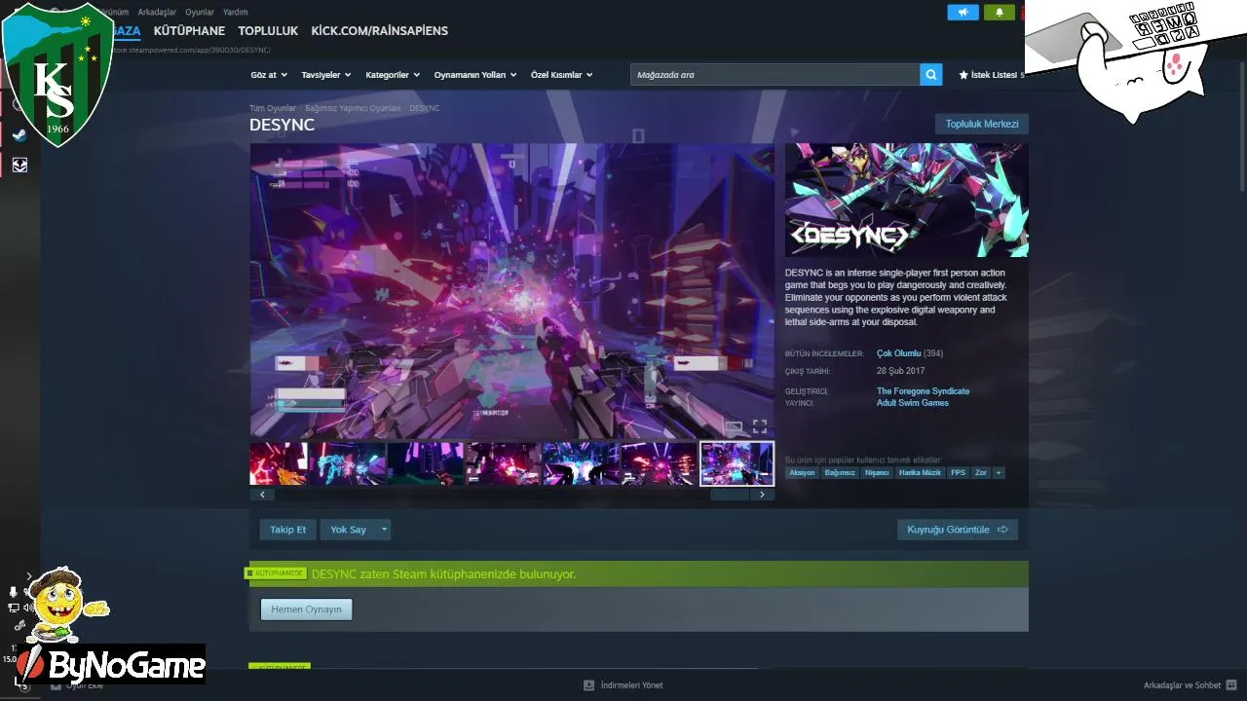Screen dimensions: 1247x701
Task: Open the İstek Listesi wishlist link
Action: pyautogui.click(x=993, y=75)
